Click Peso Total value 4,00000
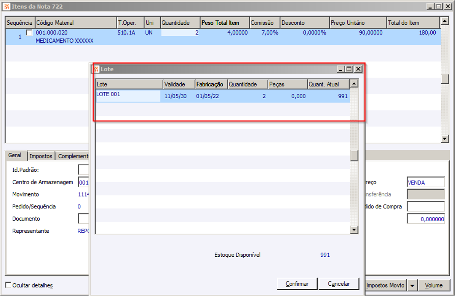The width and height of the screenshot is (455, 296). click(237, 33)
